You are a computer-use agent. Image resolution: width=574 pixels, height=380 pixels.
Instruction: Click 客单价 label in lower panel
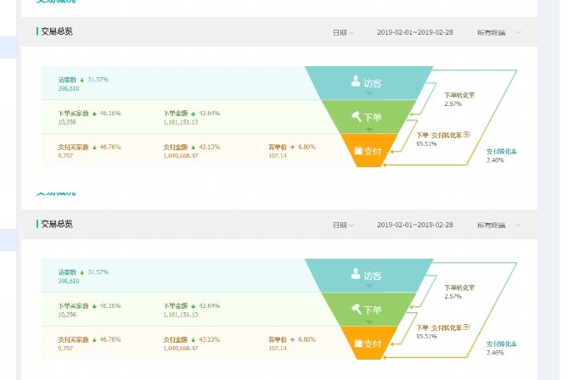pyautogui.click(x=278, y=339)
